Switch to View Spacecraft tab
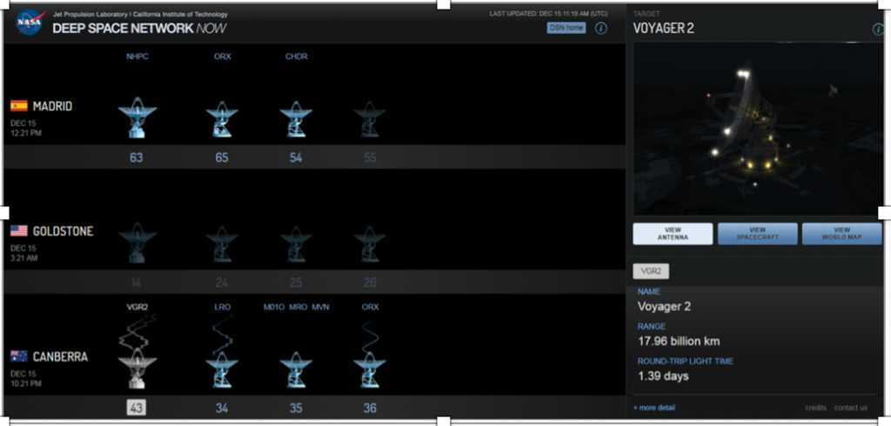The width and height of the screenshot is (891, 426). (757, 234)
